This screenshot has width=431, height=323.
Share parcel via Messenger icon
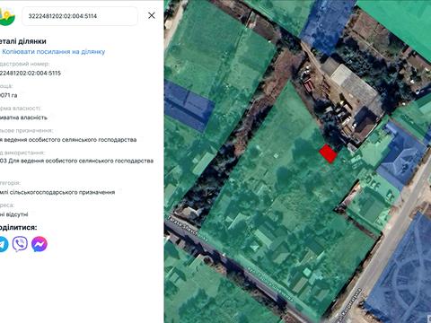click(x=40, y=244)
